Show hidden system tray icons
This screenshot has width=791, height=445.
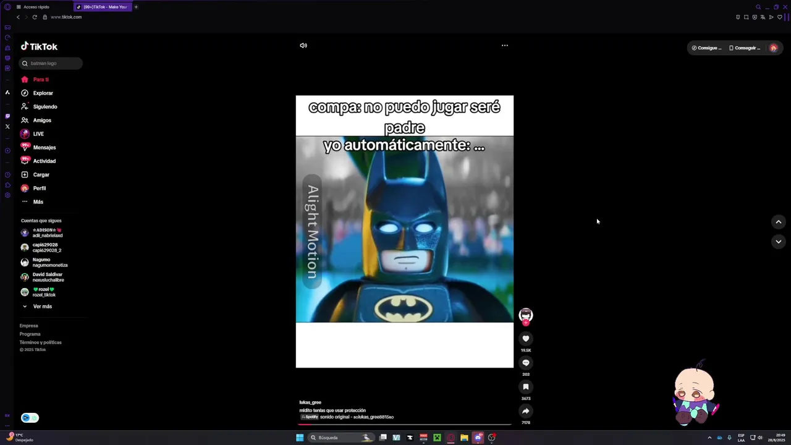click(709, 438)
